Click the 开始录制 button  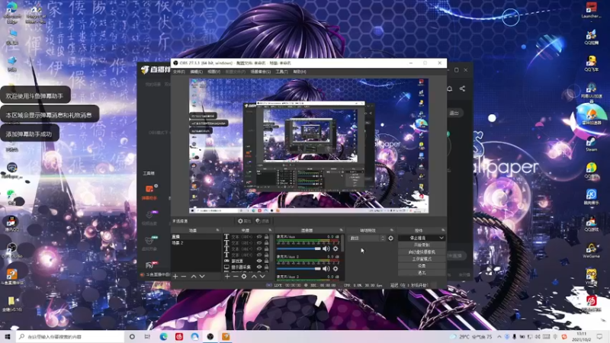422,245
